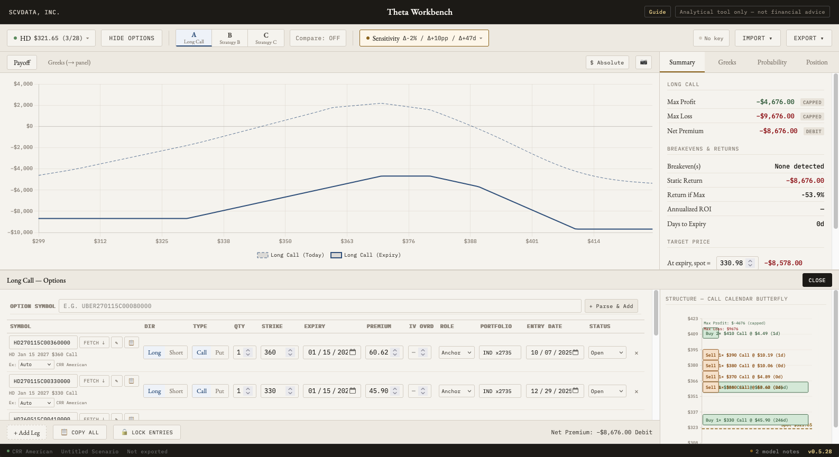Click the + Add Leg button
This screenshot has height=457, width=839.
27,432
